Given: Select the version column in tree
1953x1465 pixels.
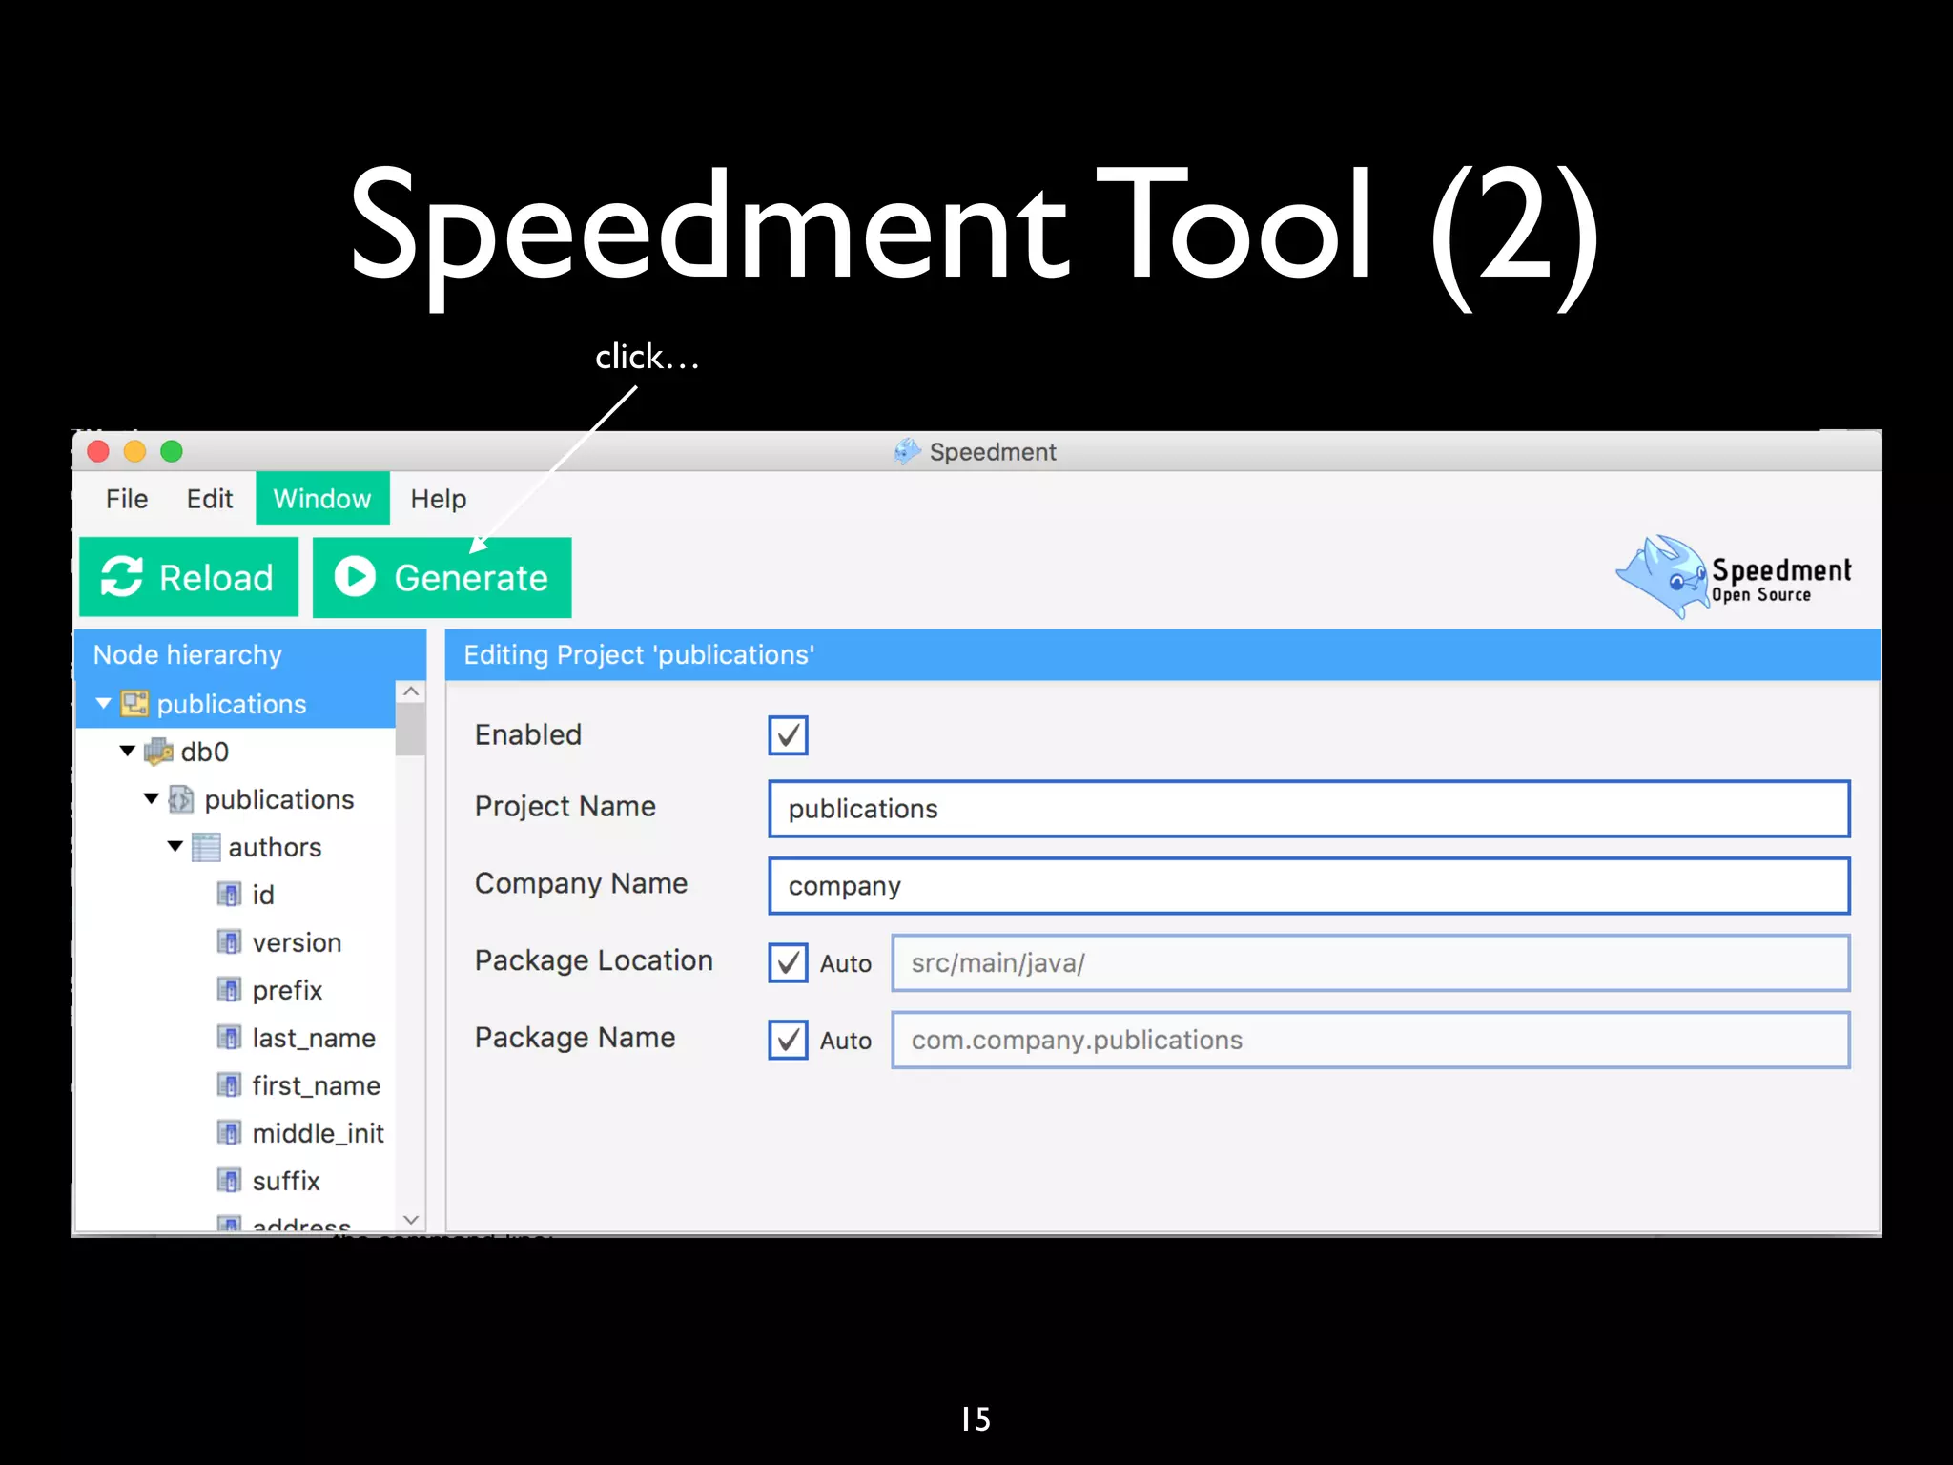Looking at the screenshot, I should (x=297, y=942).
